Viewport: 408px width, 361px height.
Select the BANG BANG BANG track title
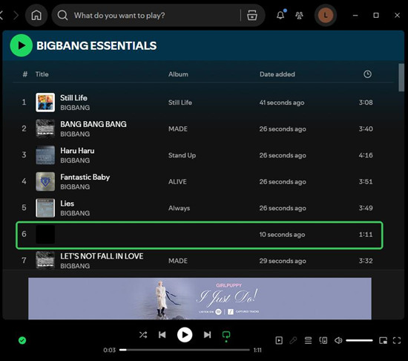pyautogui.click(x=93, y=124)
